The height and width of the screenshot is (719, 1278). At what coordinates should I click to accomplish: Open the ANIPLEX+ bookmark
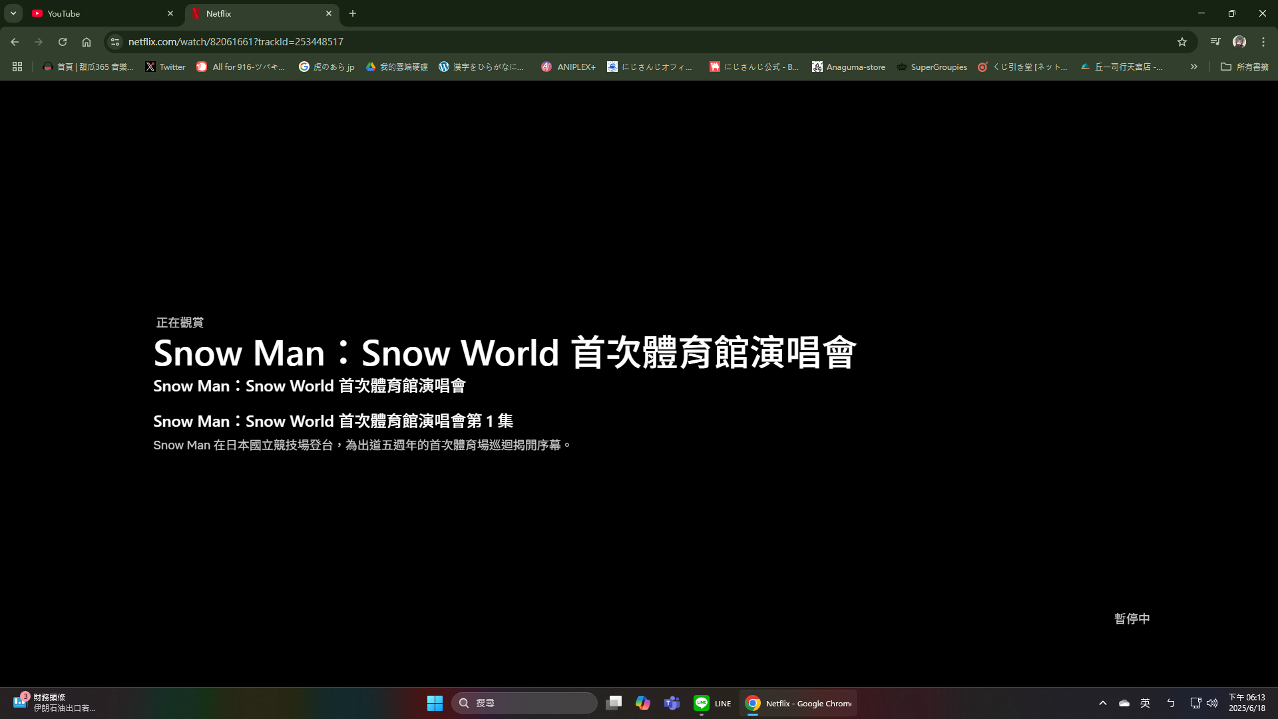click(x=568, y=67)
